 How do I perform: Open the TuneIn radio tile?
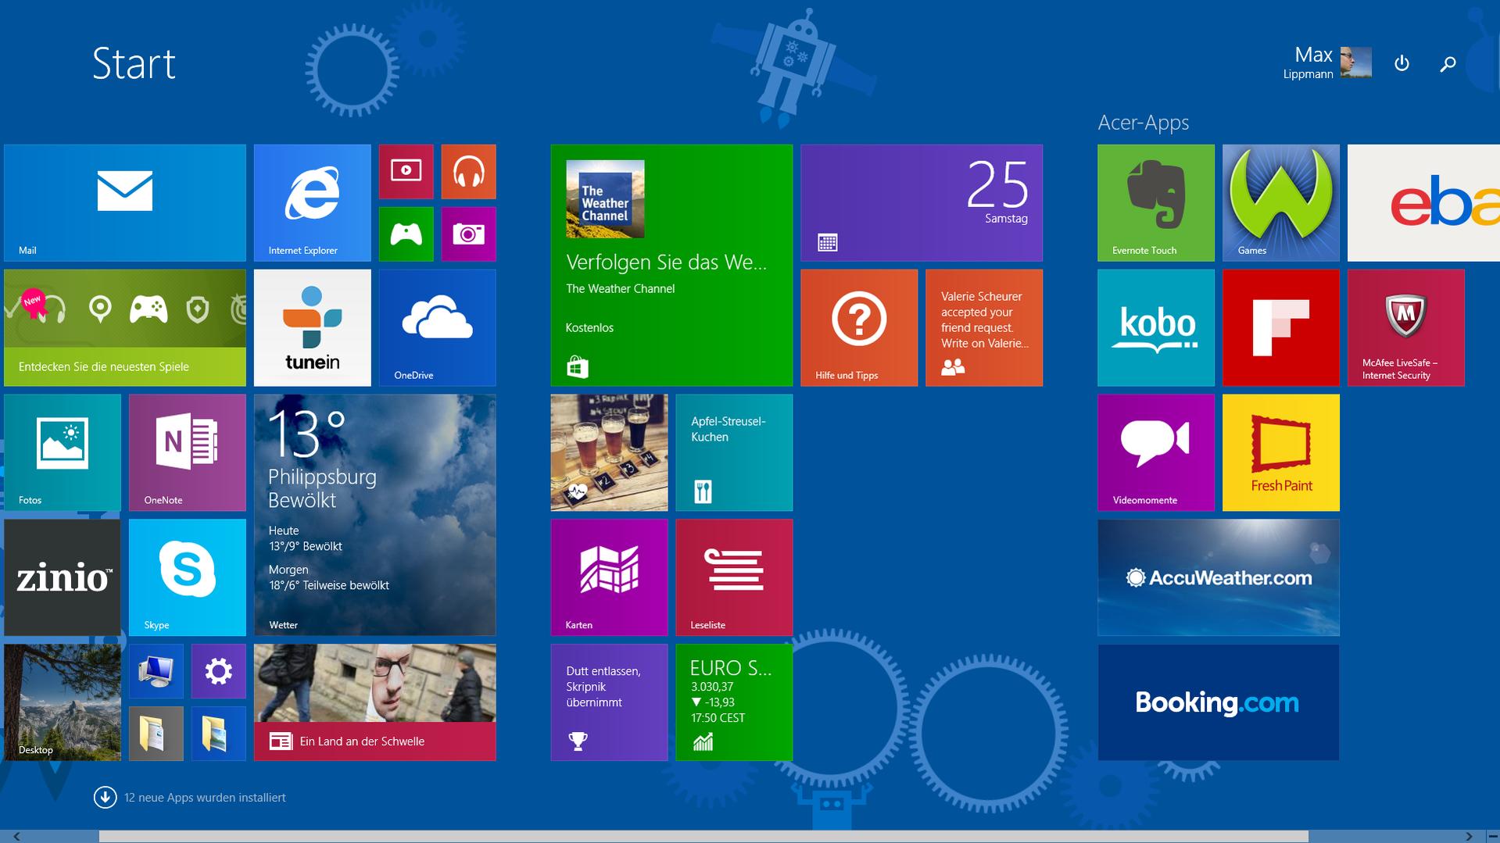[x=313, y=328]
